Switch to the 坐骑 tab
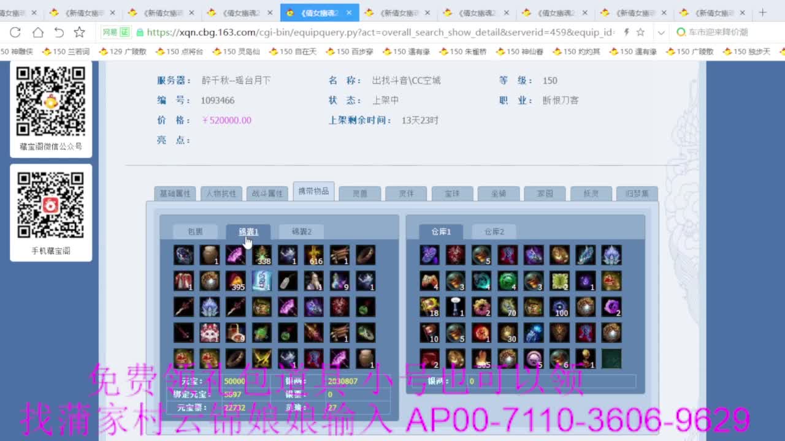785x441 pixels. (499, 194)
